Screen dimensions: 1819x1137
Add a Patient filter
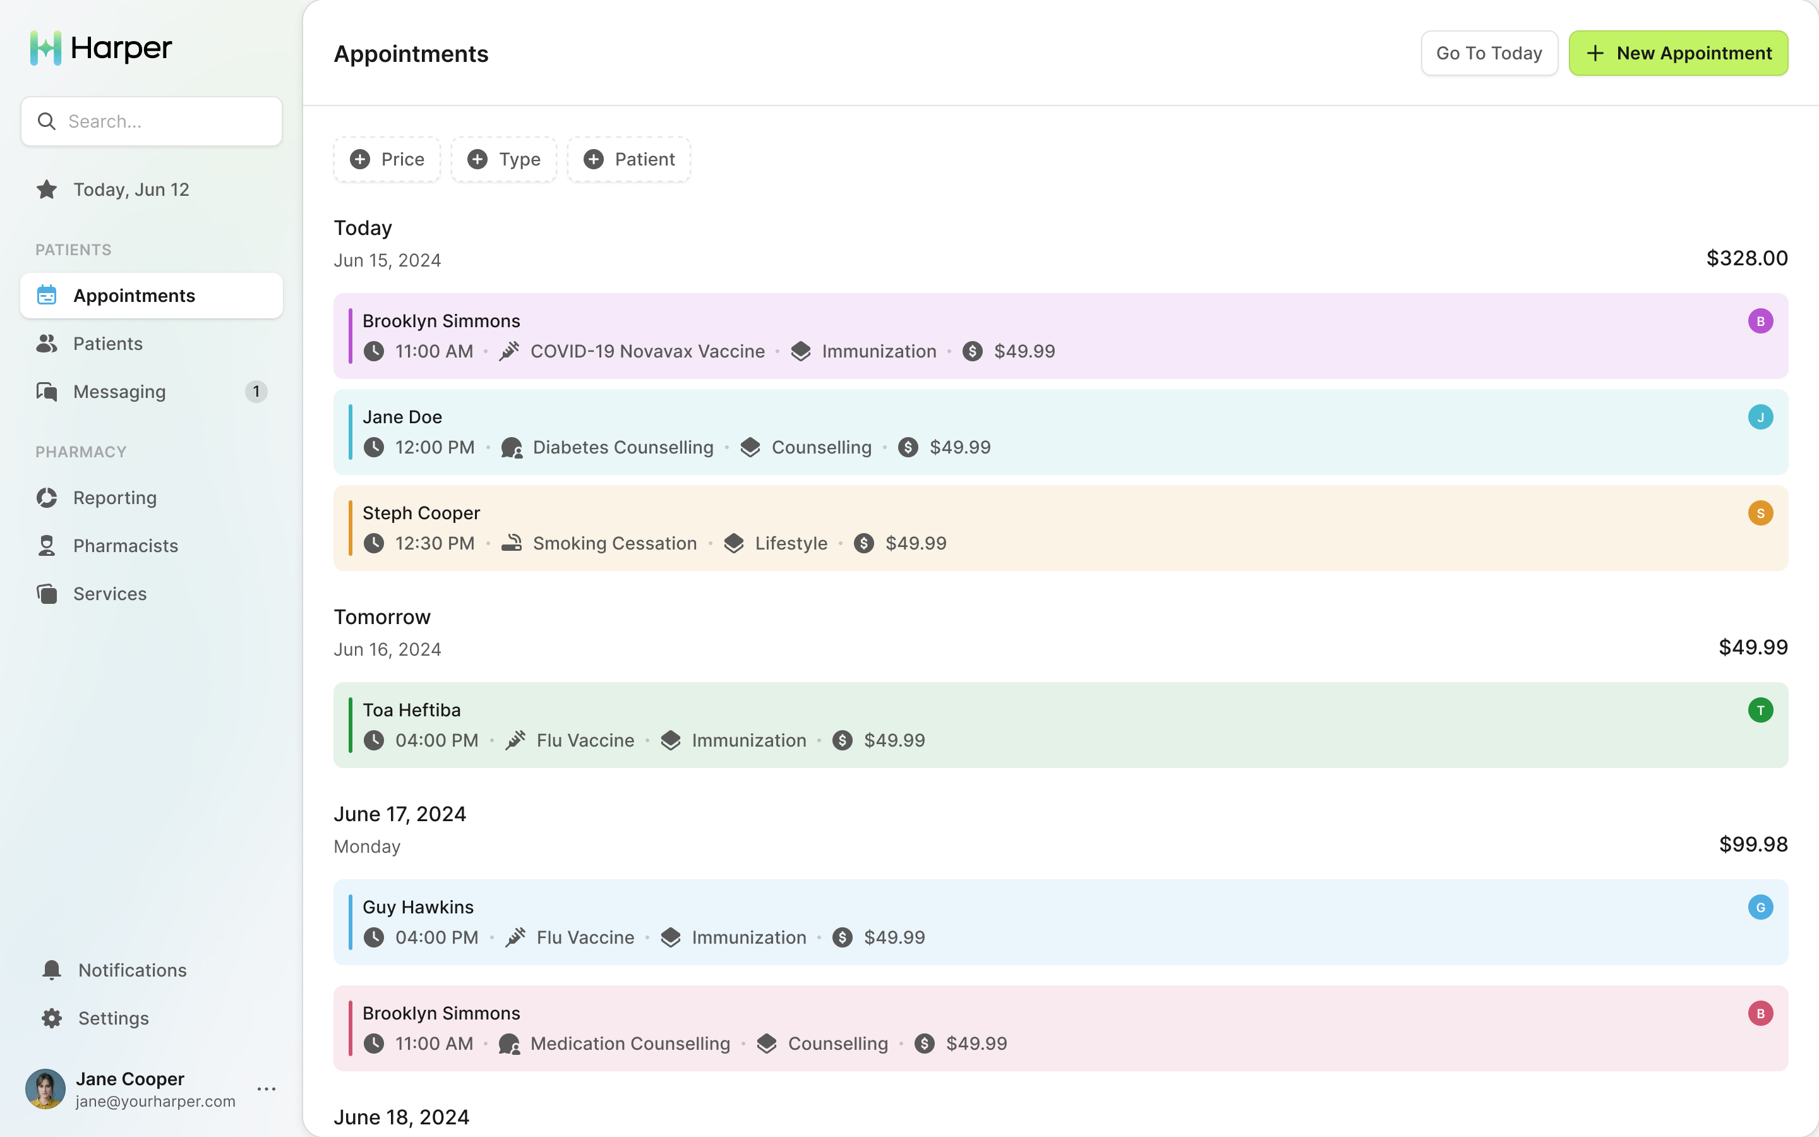coord(629,159)
